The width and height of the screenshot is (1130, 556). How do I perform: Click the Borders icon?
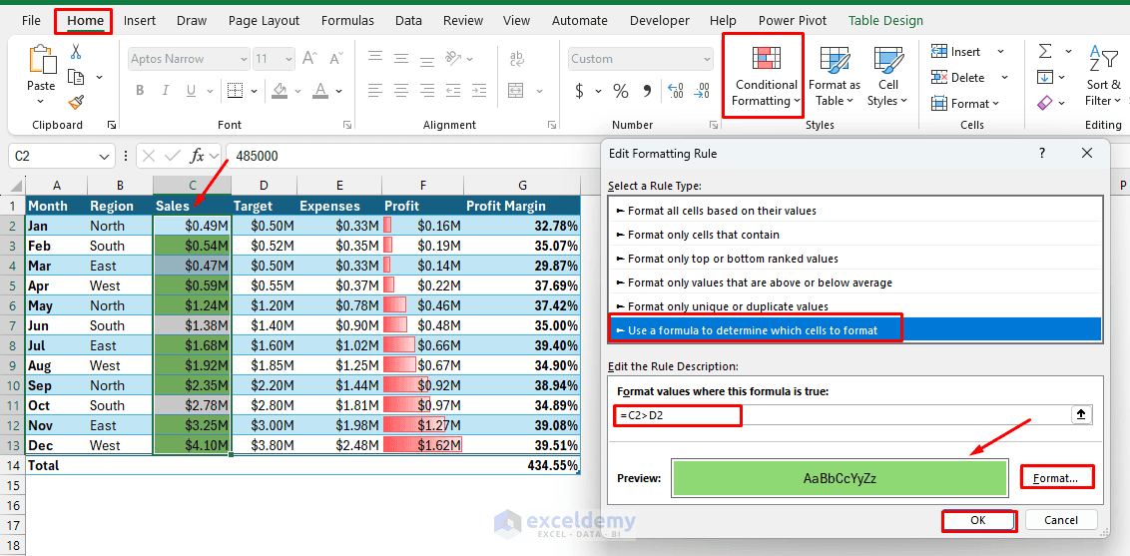(x=235, y=91)
